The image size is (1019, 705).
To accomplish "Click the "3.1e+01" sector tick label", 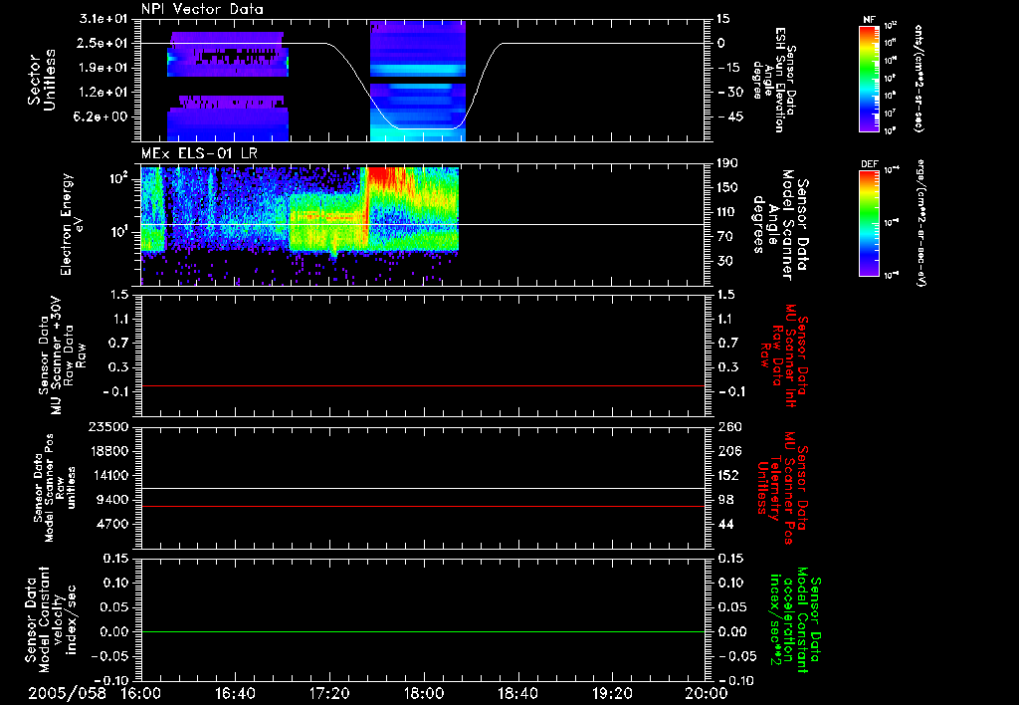I will (103, 19).
